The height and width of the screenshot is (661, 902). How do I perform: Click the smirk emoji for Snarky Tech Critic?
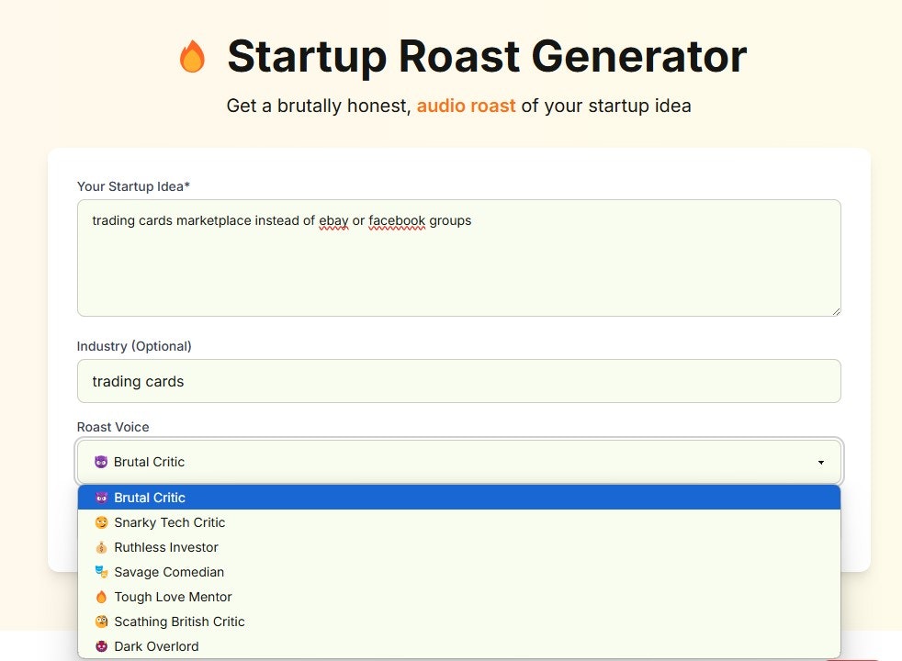[101, 521]
